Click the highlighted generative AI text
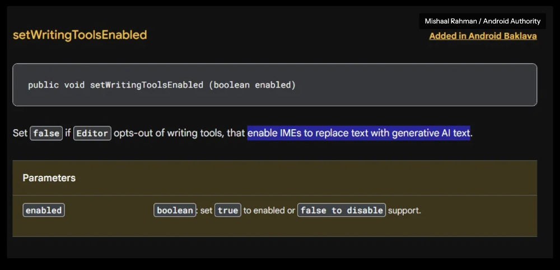 pyautogui.click(x=358, y=133)
